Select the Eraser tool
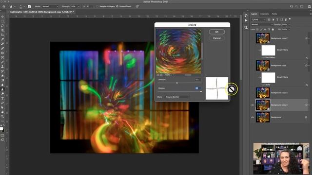312x175 pixels. 2,76
